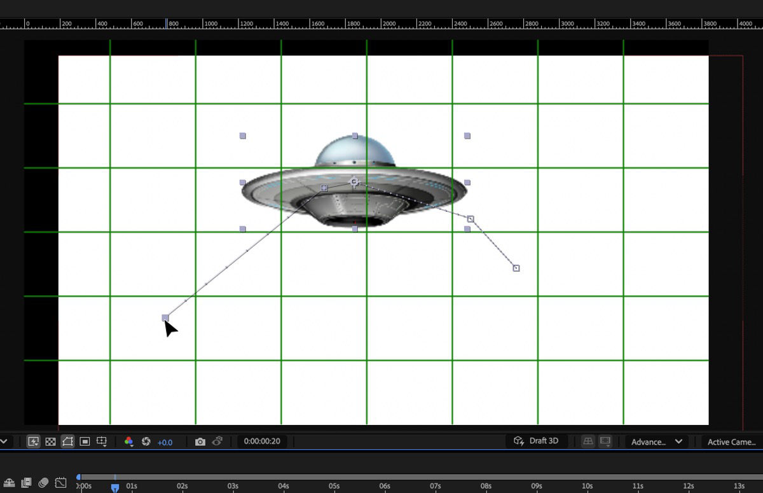Enable Frame Blending
The width and height of the screenshot is (763, 493).
point(25,483)
